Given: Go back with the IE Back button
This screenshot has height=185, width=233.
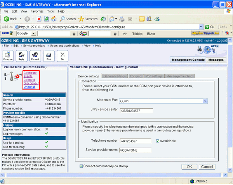Looking at the screenshot, I should tap(10, 19).
